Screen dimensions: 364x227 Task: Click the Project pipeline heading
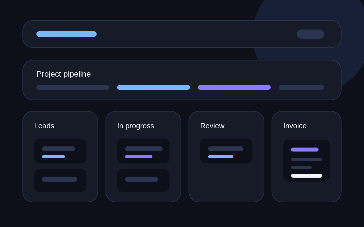point(64,74)
